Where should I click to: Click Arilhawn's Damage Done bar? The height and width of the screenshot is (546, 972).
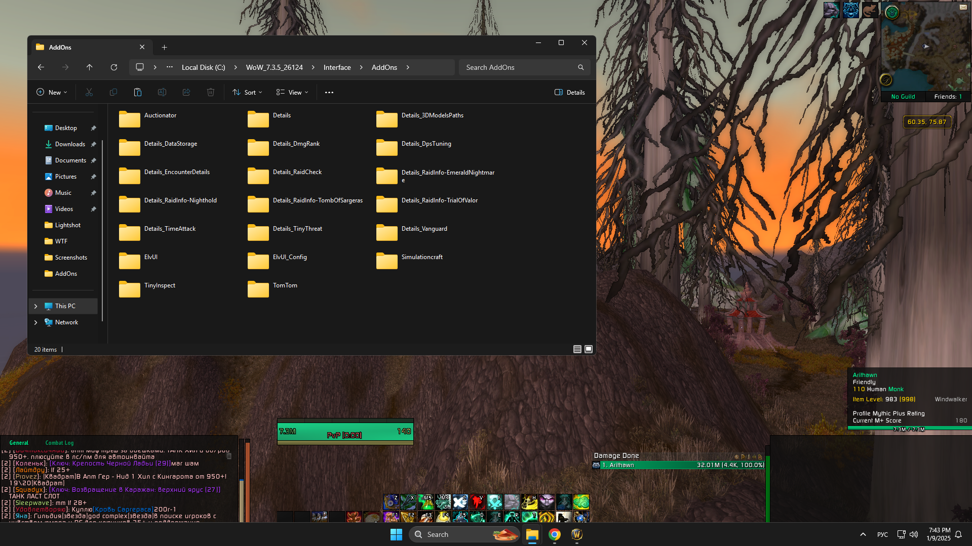click(679, 465)
